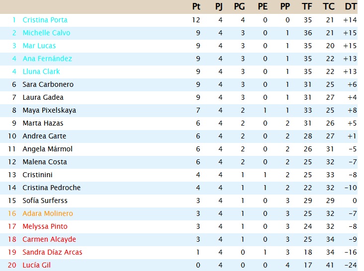The height and width of the screenshot is (271, 364).
Task: Select Maya Pixelskaya in eighth place
Action: tap(49, 110)
